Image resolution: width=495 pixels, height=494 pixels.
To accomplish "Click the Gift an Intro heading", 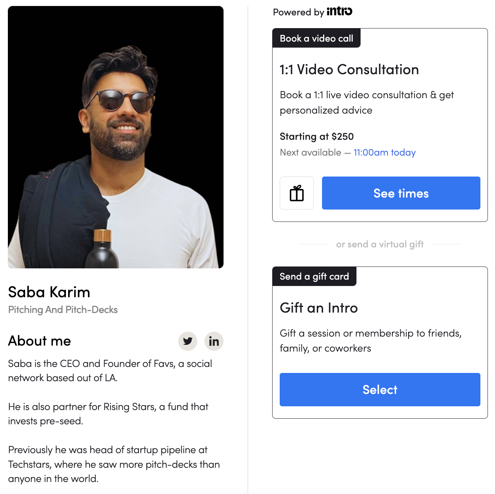I will point(319,308).
